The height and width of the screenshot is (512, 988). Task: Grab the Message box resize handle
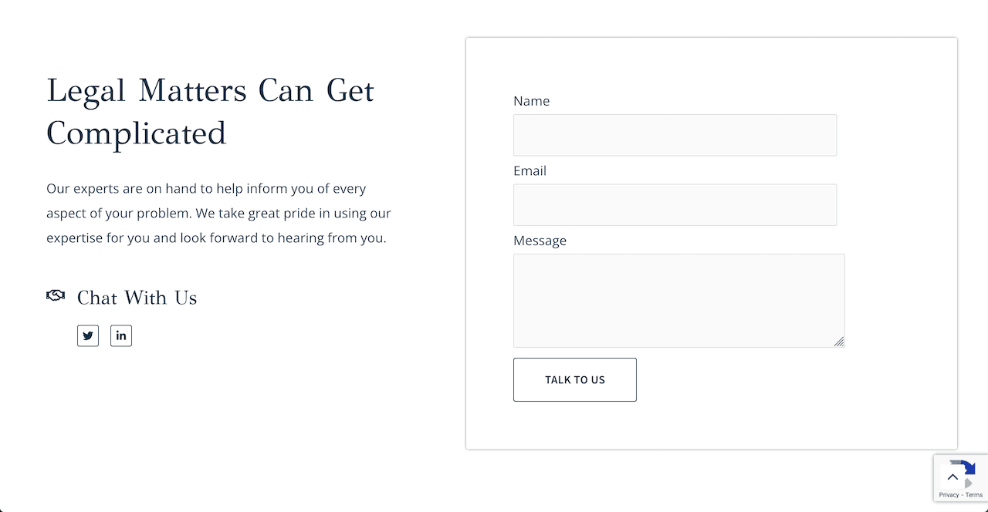click(x=839, y=342)
